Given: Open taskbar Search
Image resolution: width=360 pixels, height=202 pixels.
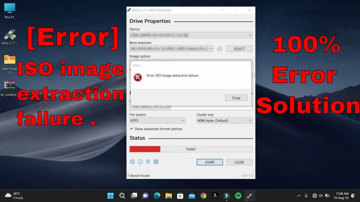Looking at the screenshot, I should tap(122, 196).
